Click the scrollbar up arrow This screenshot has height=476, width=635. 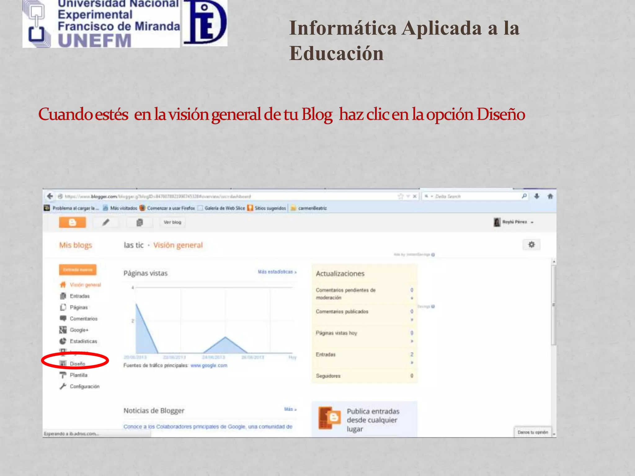[554, 262]
